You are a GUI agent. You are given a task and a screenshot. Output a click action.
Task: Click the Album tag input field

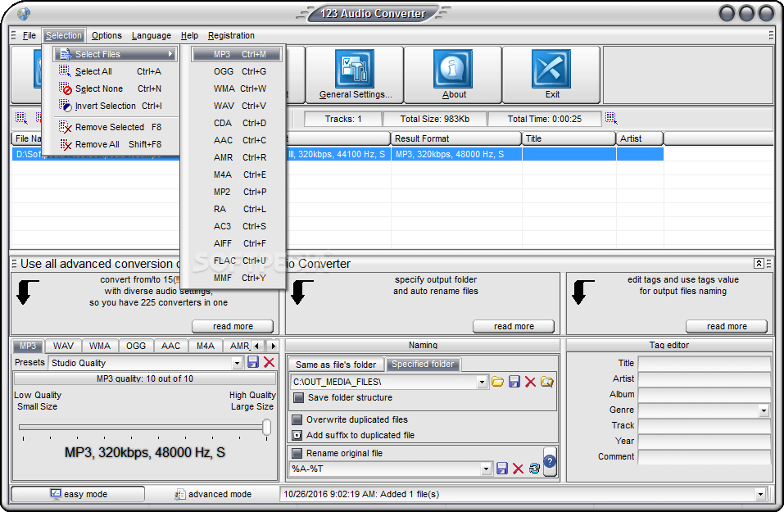pos(704,395)
